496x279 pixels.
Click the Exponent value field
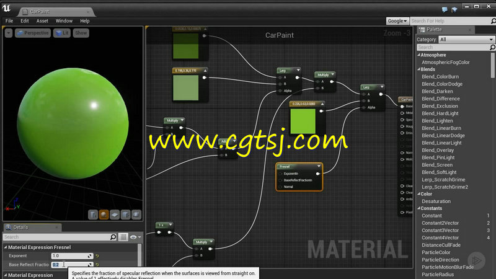[x=72, y=256]
